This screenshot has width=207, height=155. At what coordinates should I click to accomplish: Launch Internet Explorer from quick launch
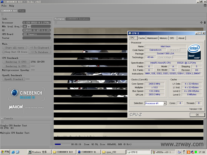pos(13,152)
